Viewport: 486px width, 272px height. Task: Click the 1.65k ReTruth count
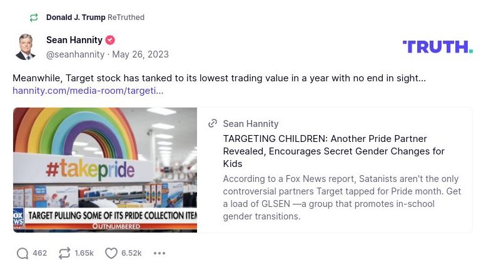tap(84, 253)
